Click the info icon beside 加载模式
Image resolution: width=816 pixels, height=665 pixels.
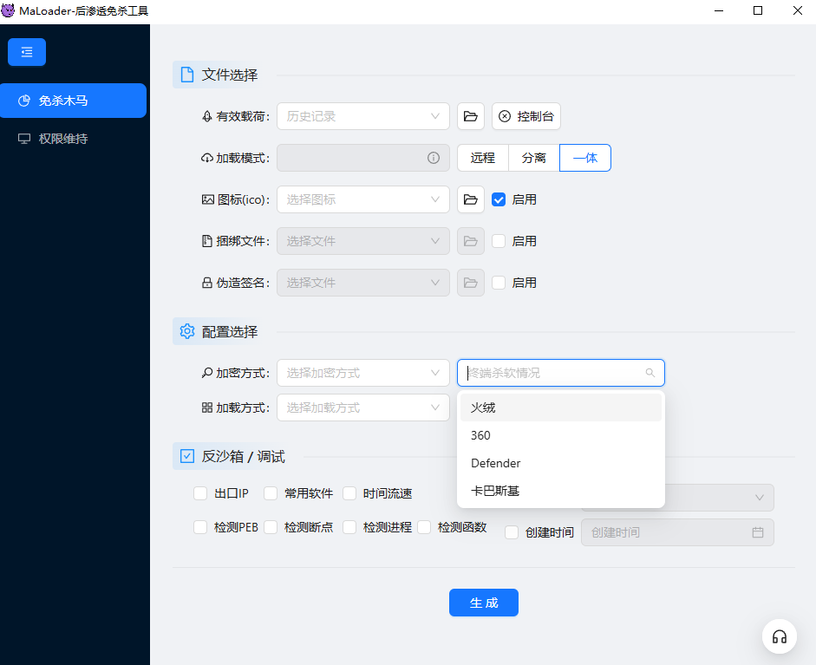click(433, 158)
